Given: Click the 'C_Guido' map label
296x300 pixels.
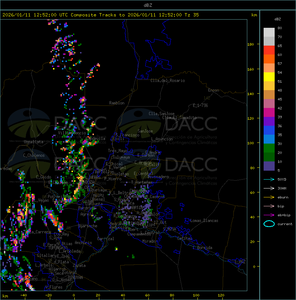Looking at the screenshot, I should [x=43, y=177].
